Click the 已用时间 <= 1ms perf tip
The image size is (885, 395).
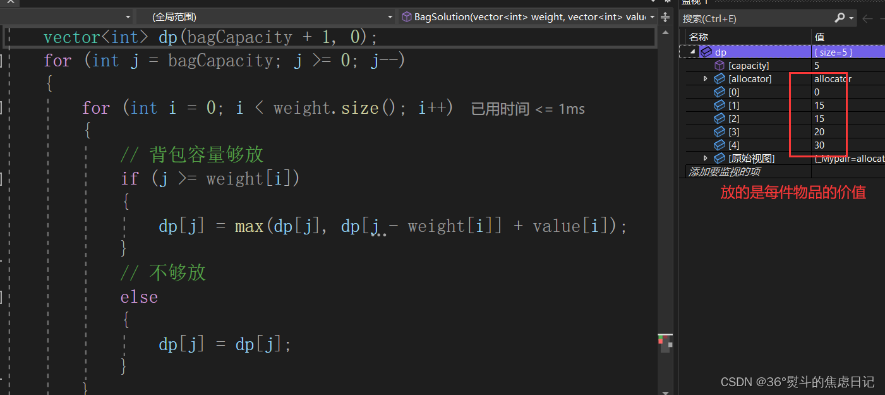[528, 109]
